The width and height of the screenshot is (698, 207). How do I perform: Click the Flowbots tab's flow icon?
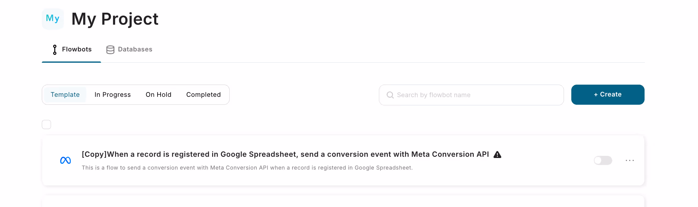[55, 50]
